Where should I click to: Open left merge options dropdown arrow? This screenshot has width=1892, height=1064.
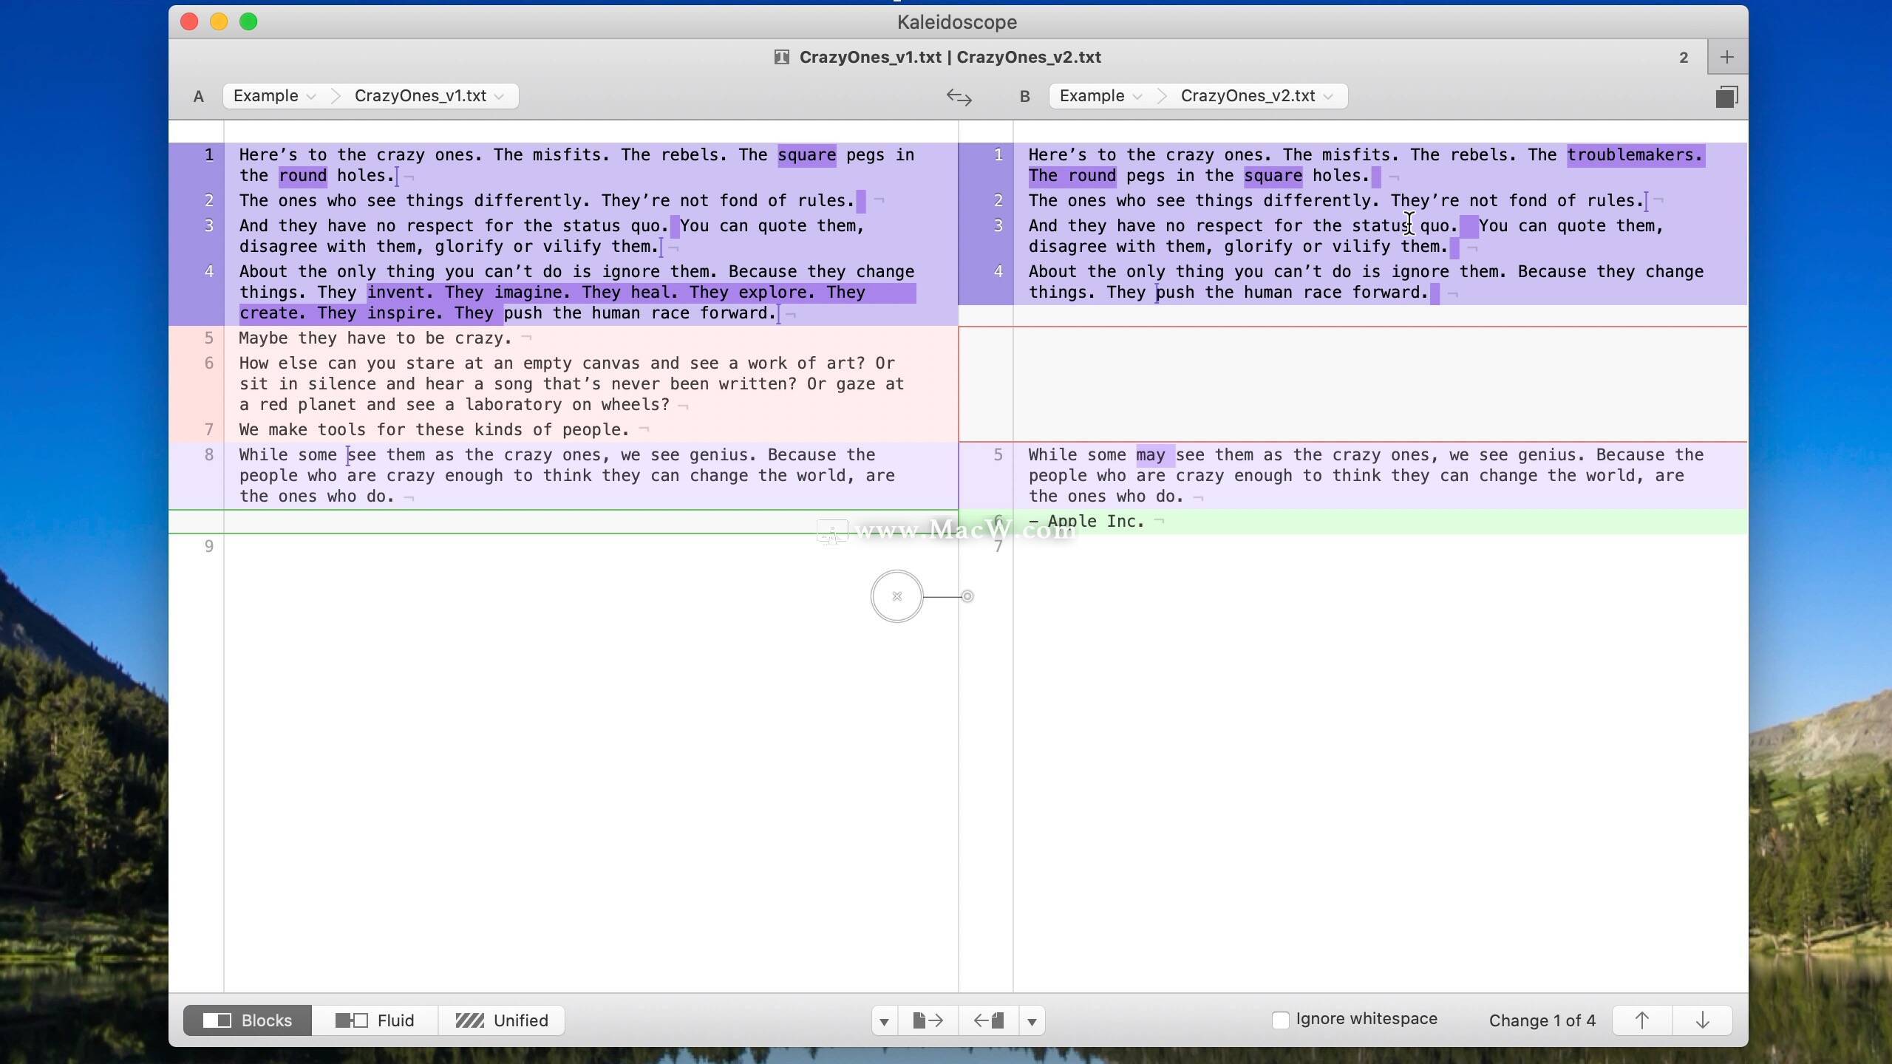[x=884, y=1020]
